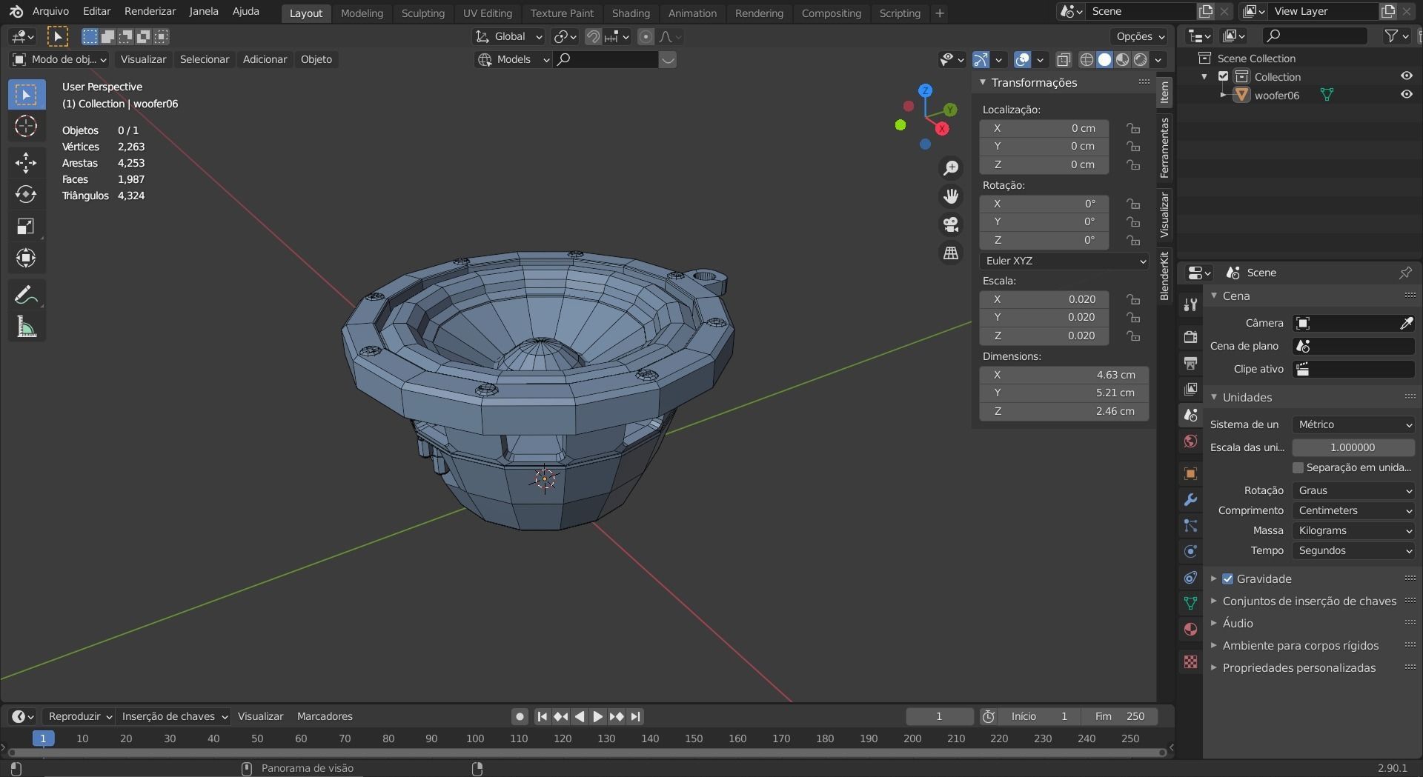Expand woofer06 tree item arrow
The height and width of the screenshot is (777, 1423).
[x=1223, y=95]
